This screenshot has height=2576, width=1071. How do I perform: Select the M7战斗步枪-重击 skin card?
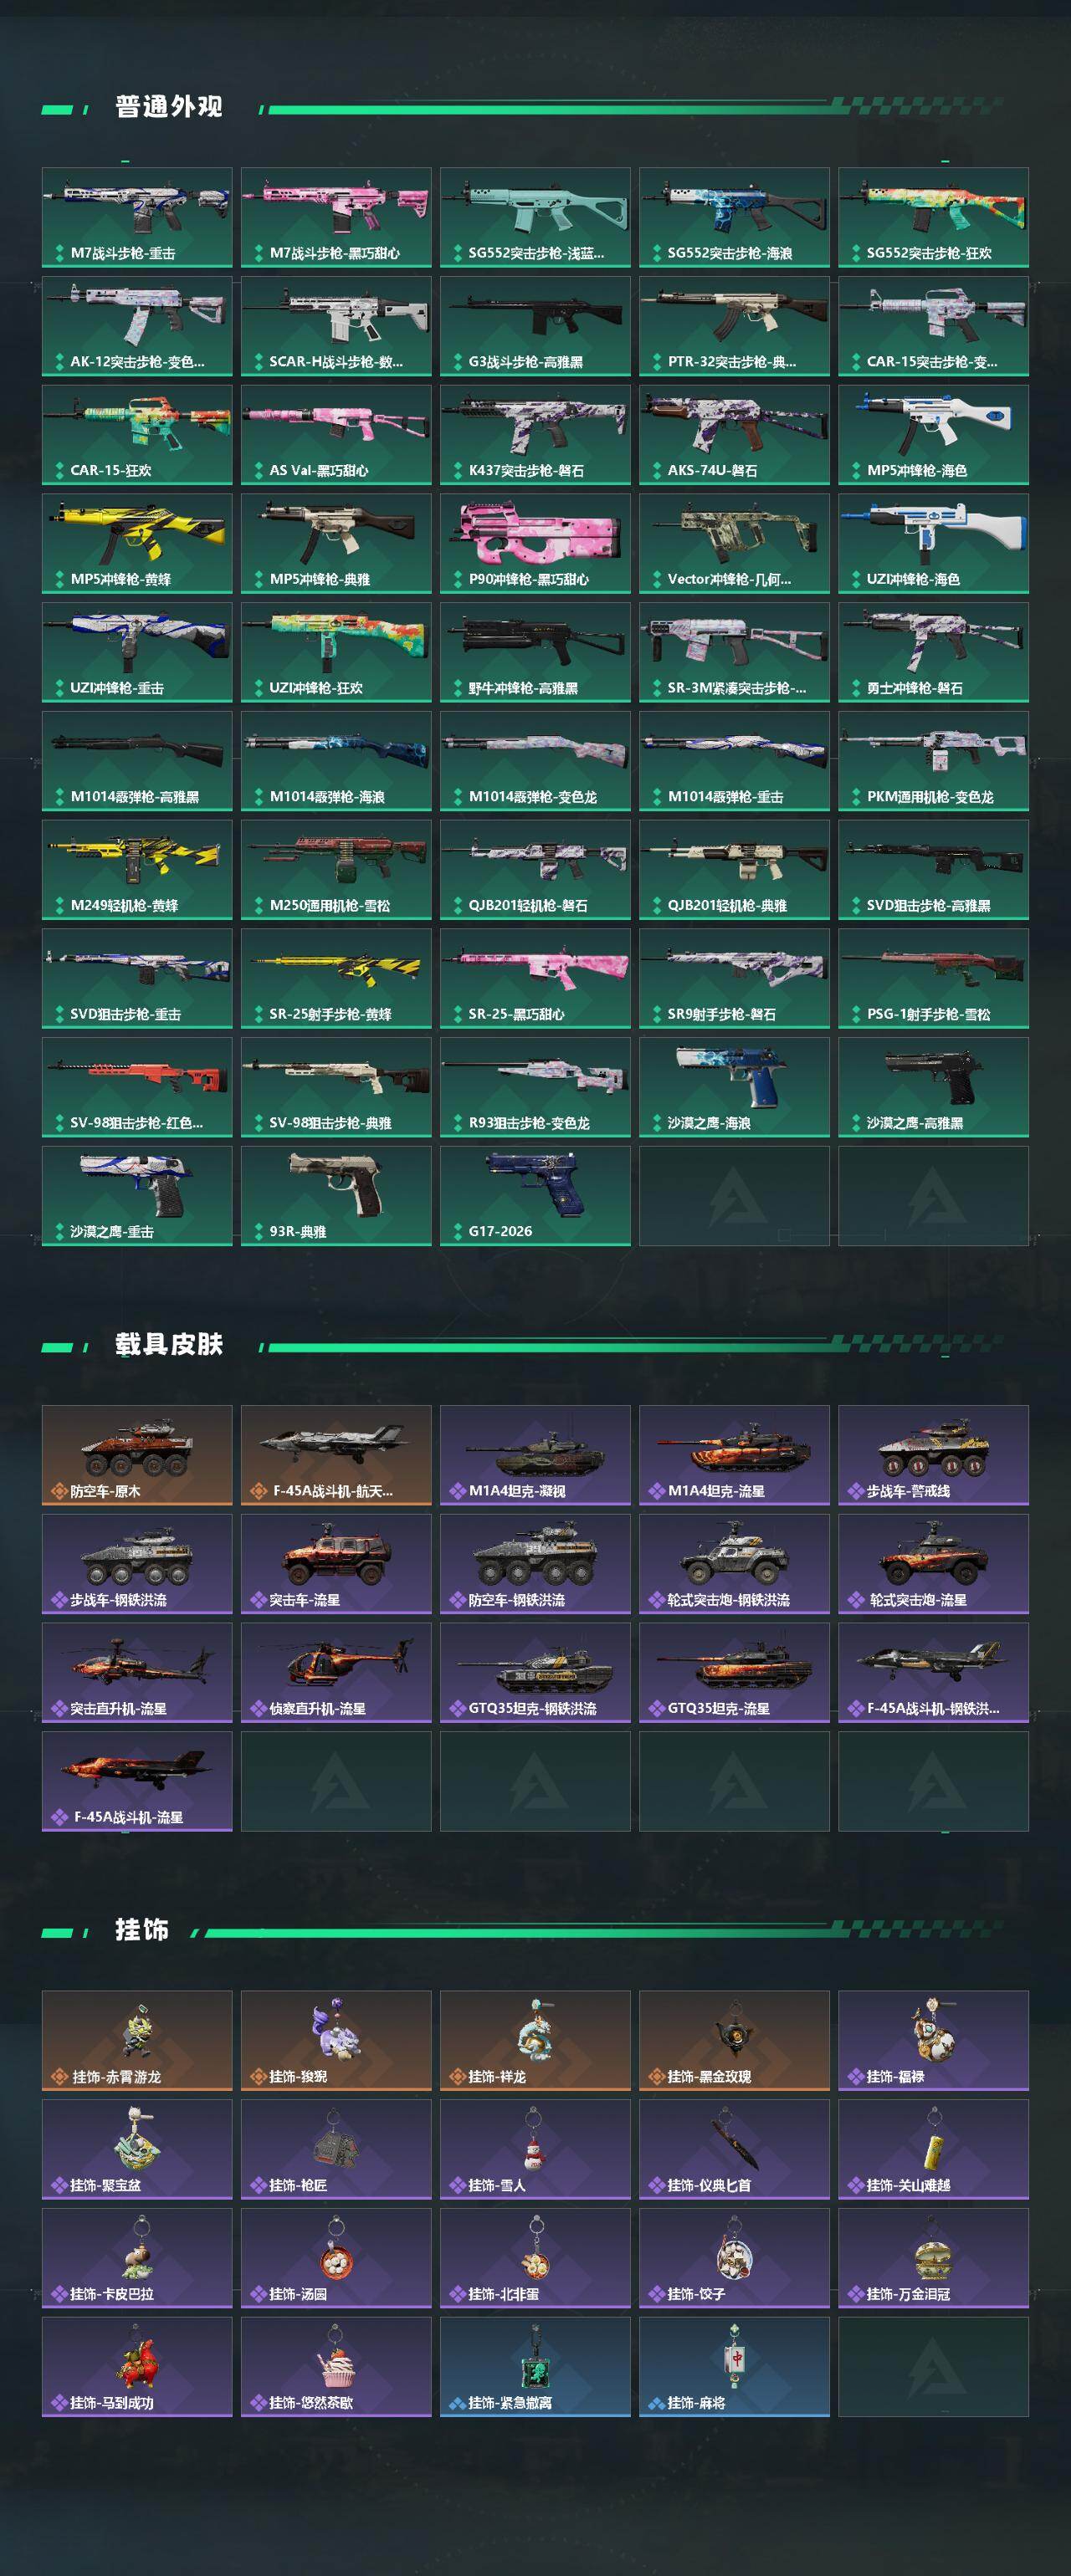click(137, 217)
